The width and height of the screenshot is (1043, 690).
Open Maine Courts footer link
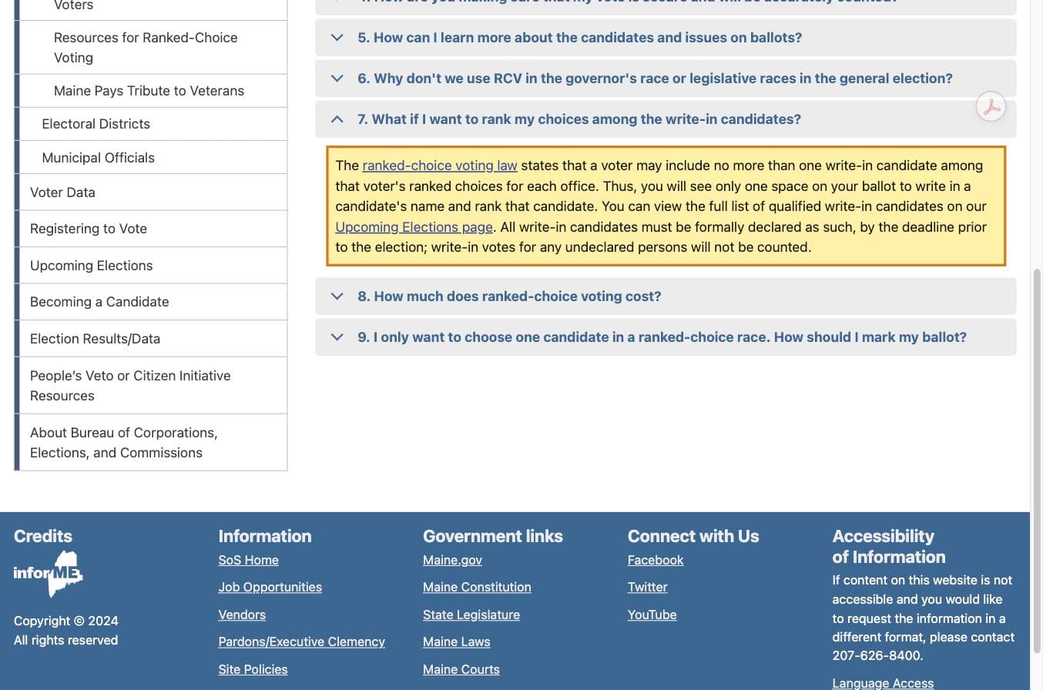coord(461,669)
